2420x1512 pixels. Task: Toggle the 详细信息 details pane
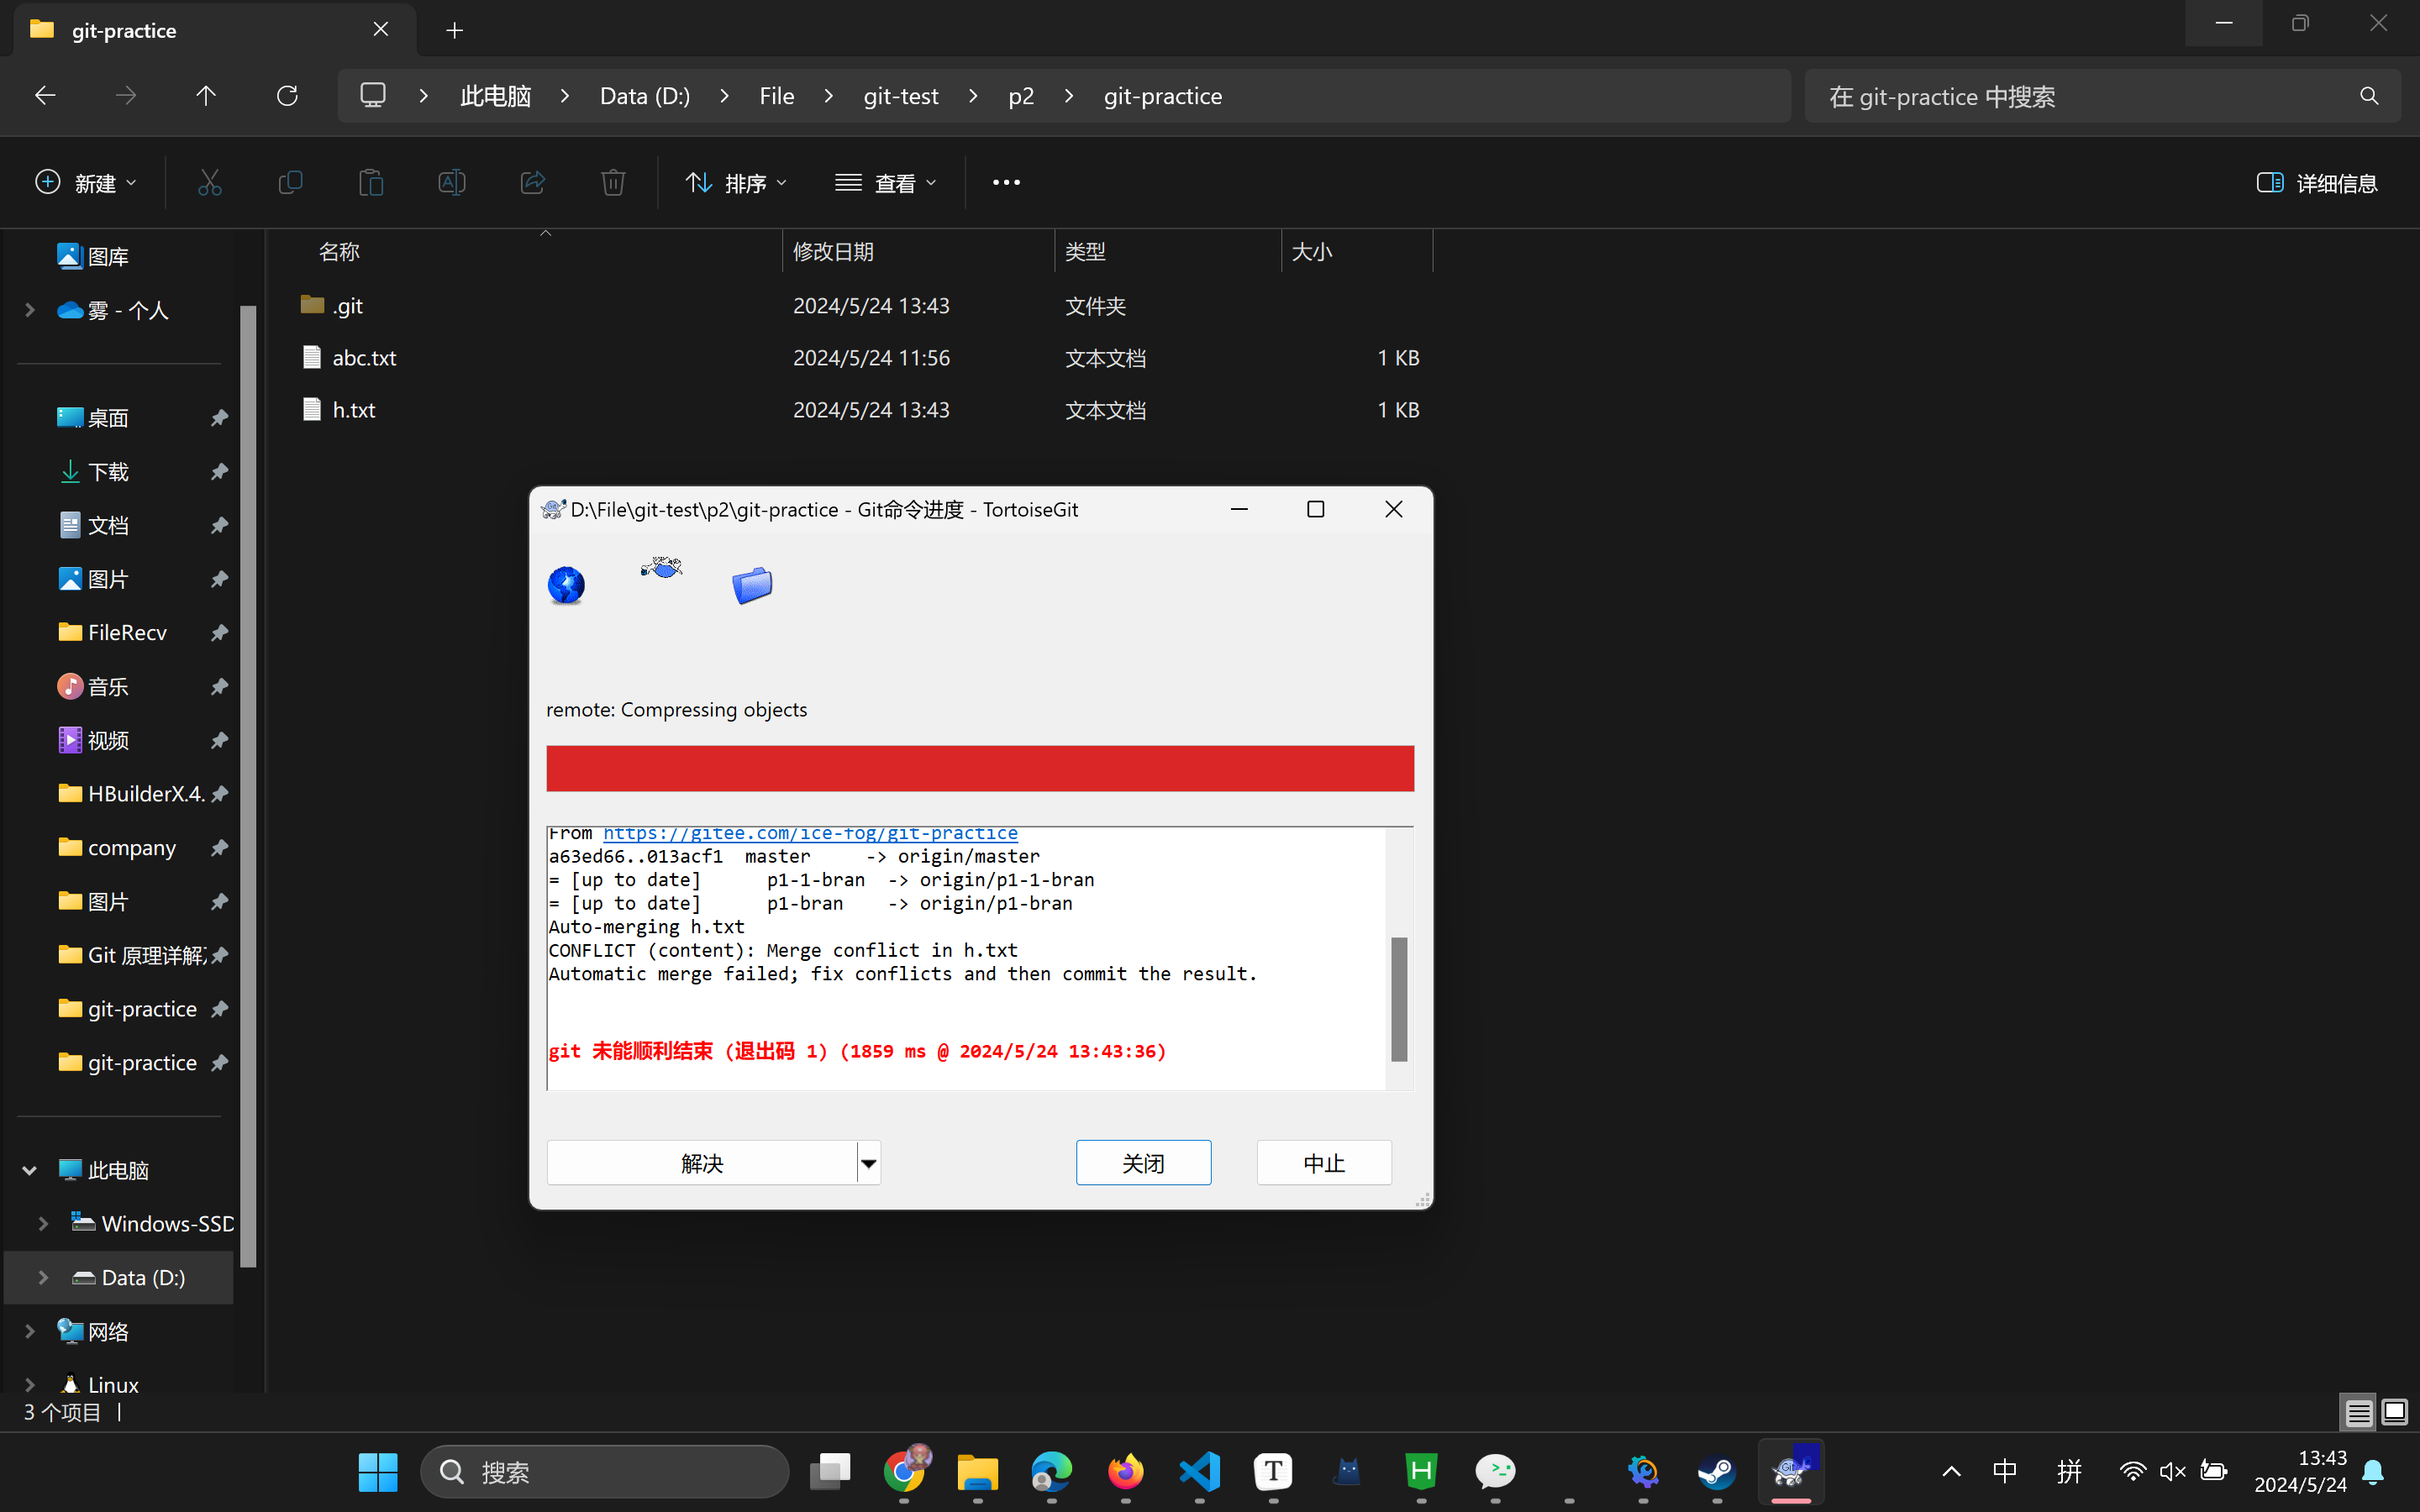2316,183
